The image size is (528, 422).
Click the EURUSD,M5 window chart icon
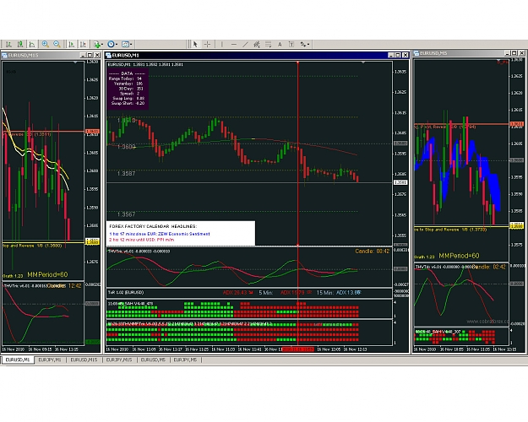(x=416, y=53)
